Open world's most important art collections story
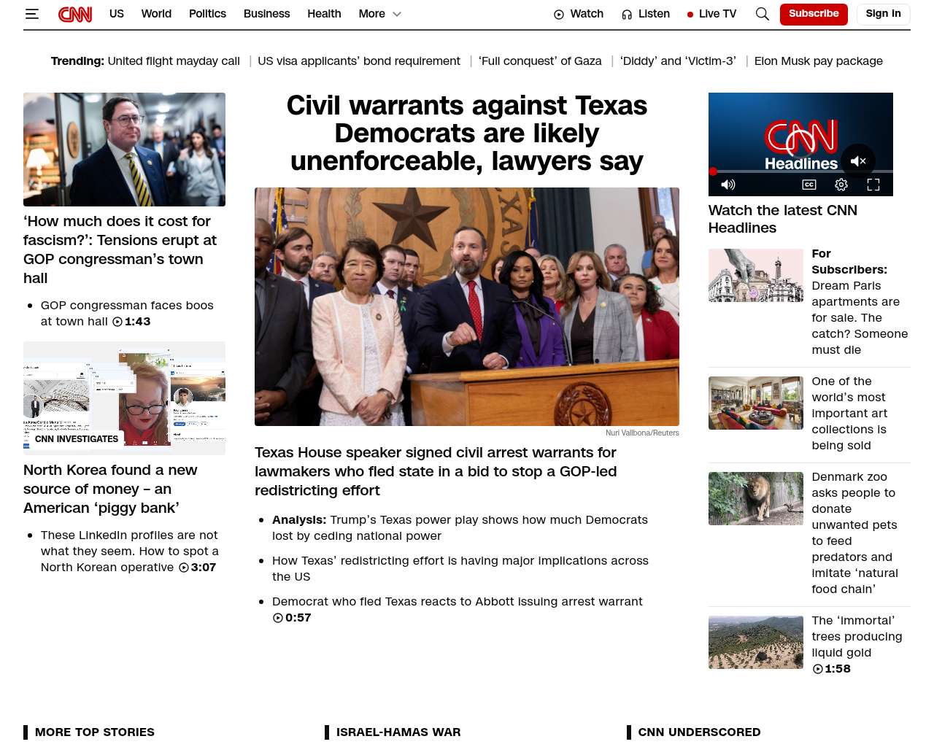The width and height of the screenshot is (934, 747). point(849,413)
